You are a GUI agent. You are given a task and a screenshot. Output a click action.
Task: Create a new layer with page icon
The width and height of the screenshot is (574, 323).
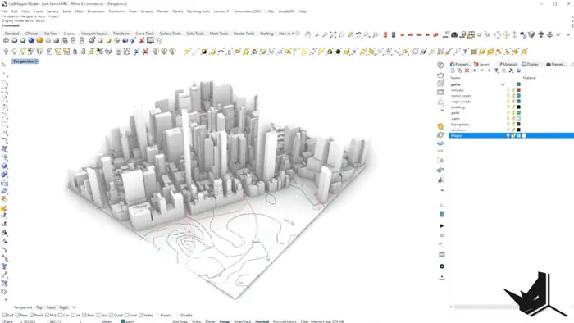pos(453,71)
